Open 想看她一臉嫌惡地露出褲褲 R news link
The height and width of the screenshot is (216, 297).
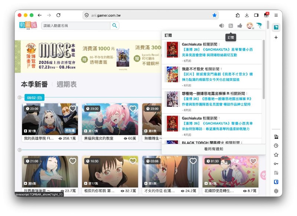coord(216,101)
